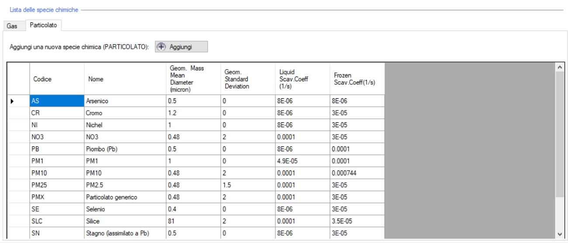
Task: Select the Particolato tab
Action: (43, 26)
